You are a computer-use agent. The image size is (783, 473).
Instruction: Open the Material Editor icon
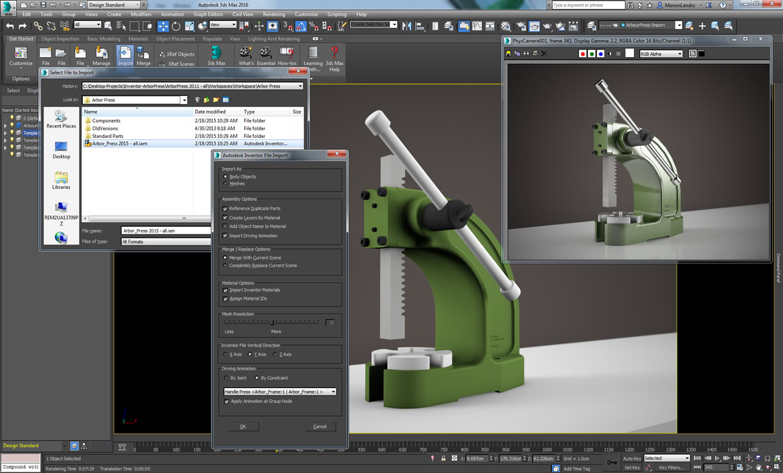(506, 26)
